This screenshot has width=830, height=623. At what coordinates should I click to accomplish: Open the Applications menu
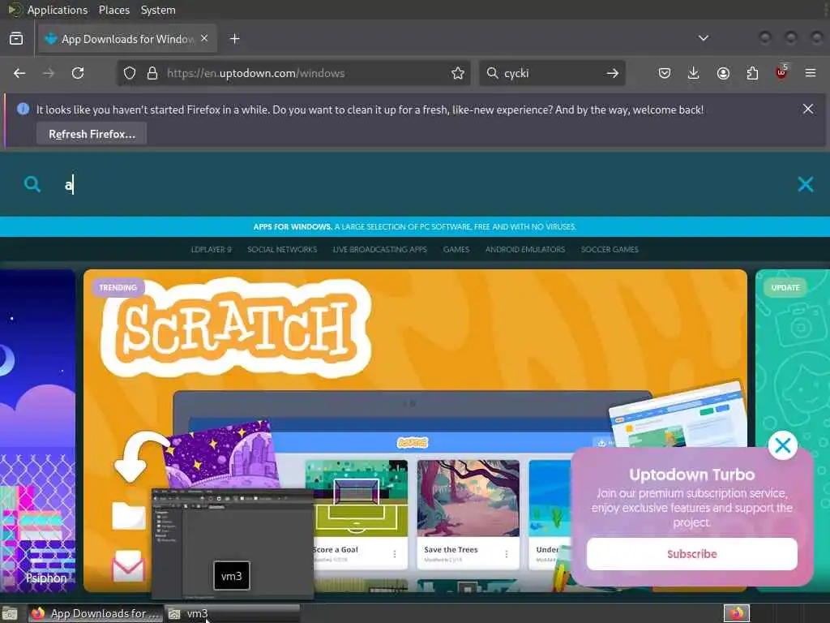[58, 10]
